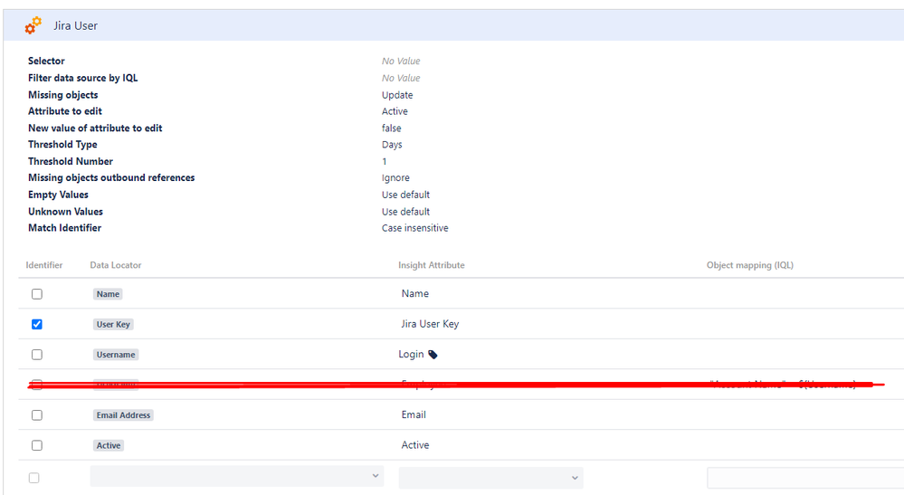Click the Active insight attribute in the table
Screen dimensions: 904x495
click(415, 445)
